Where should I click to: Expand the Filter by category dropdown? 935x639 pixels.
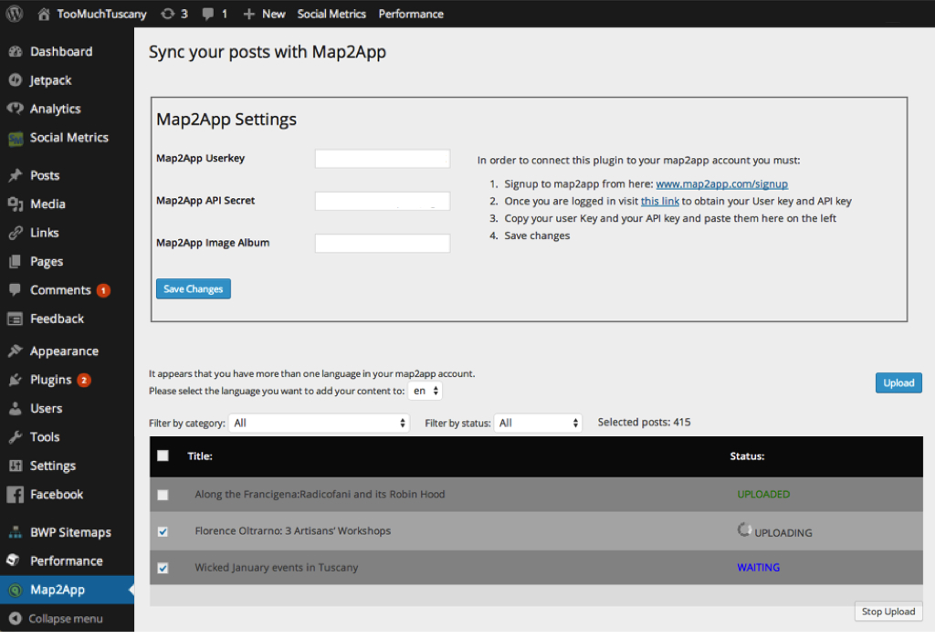coord(320,423)
